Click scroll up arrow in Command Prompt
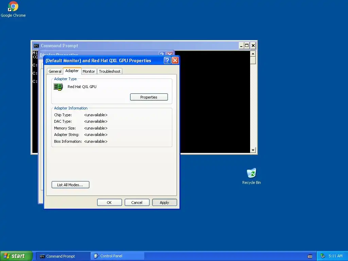The width and height of the screenshot is (348, 261). click(253, 54)
